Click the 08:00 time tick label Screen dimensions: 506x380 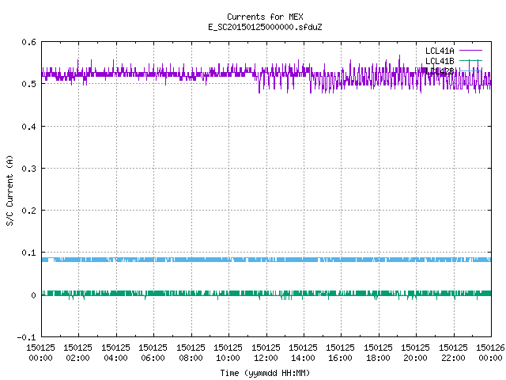pos(191,358)
